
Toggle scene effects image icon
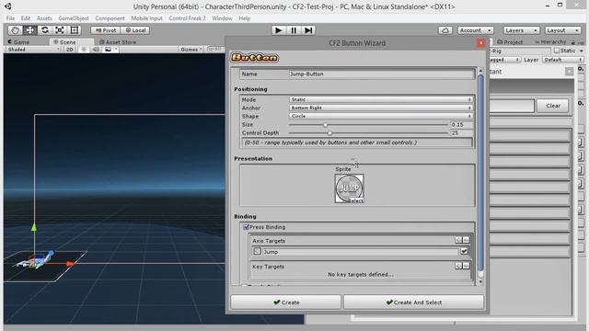(108, 50)
